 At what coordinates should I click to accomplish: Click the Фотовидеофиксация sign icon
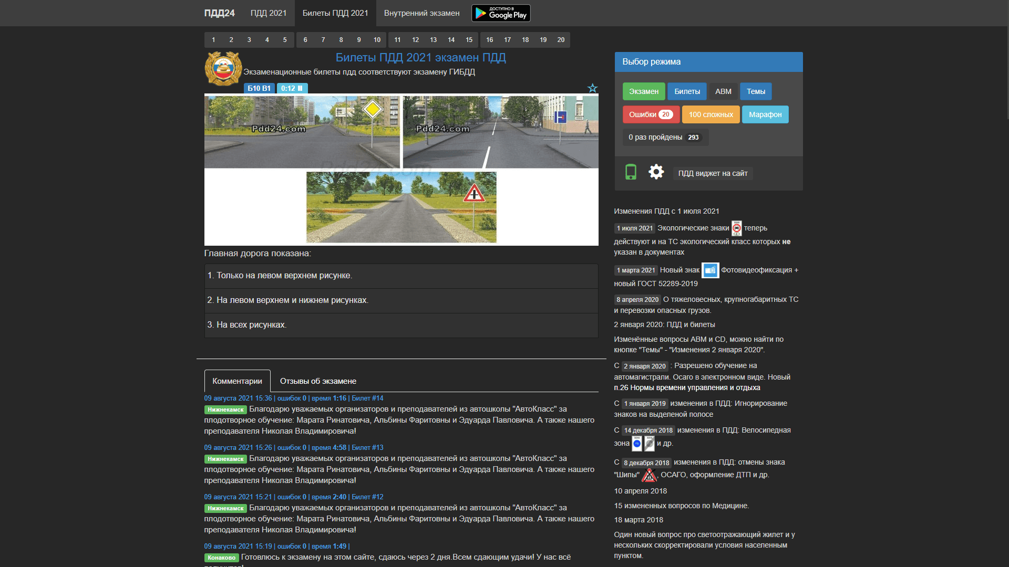pos(711,270)
